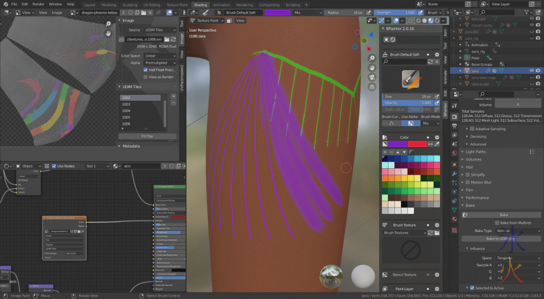
Task: Open the Brush Texture settings gear
Action: coord(437,225)
